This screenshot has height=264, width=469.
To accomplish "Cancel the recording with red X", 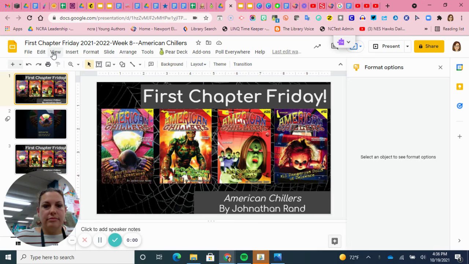I will 85,240.
